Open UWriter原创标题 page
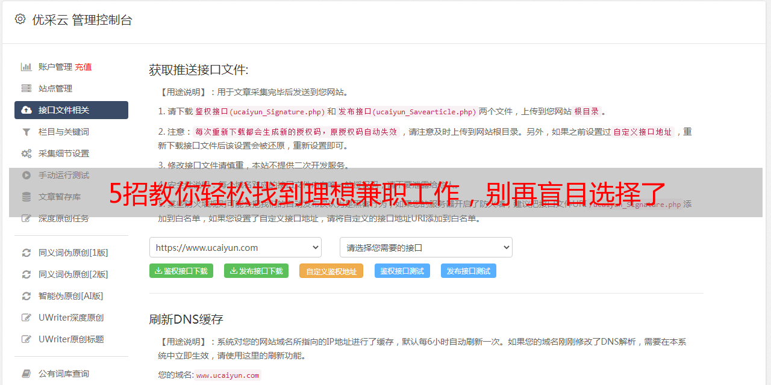Image resolution: width=771 pixels, height=385 pixels. 71,339
